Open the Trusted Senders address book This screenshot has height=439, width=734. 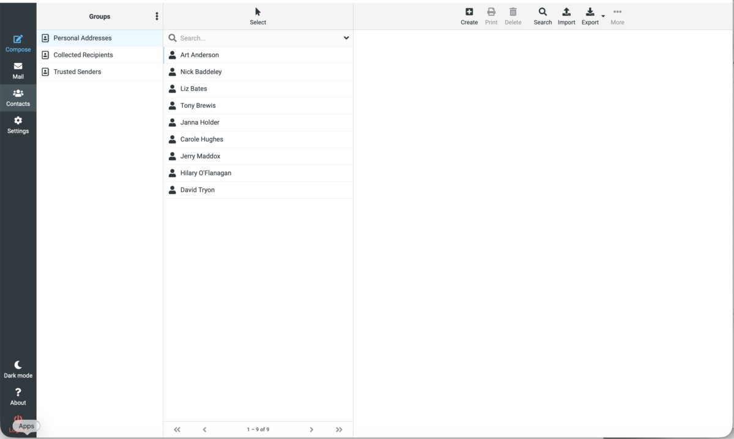tap(100, 72)
